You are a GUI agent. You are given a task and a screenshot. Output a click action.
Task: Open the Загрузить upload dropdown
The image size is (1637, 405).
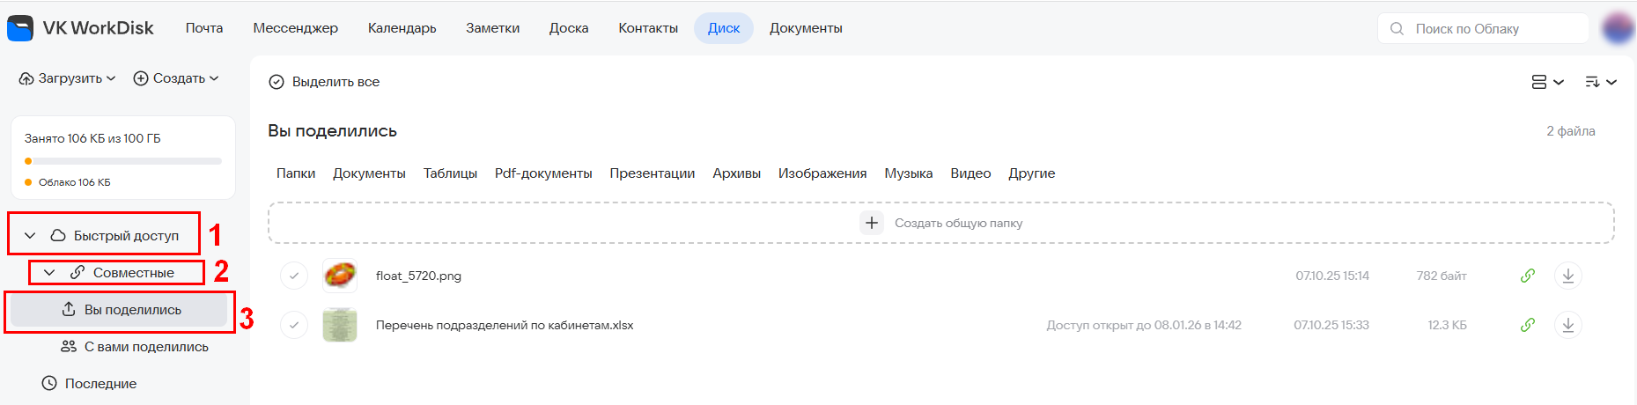point(68,78)
